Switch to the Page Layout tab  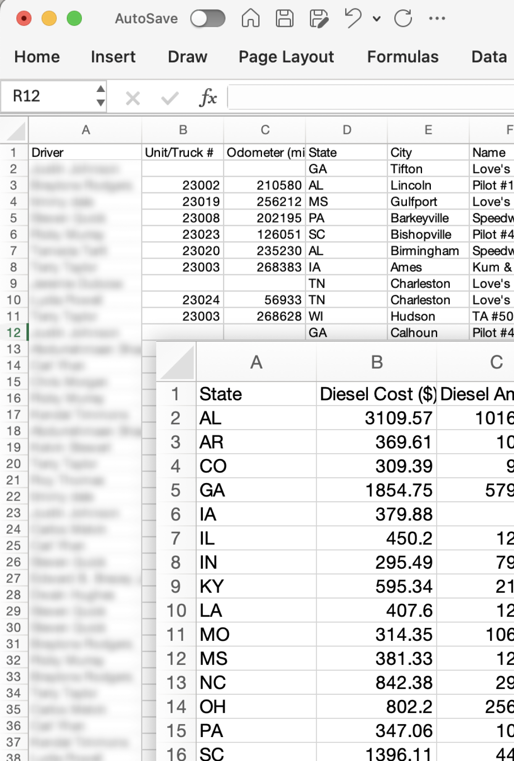click(286, 57)
